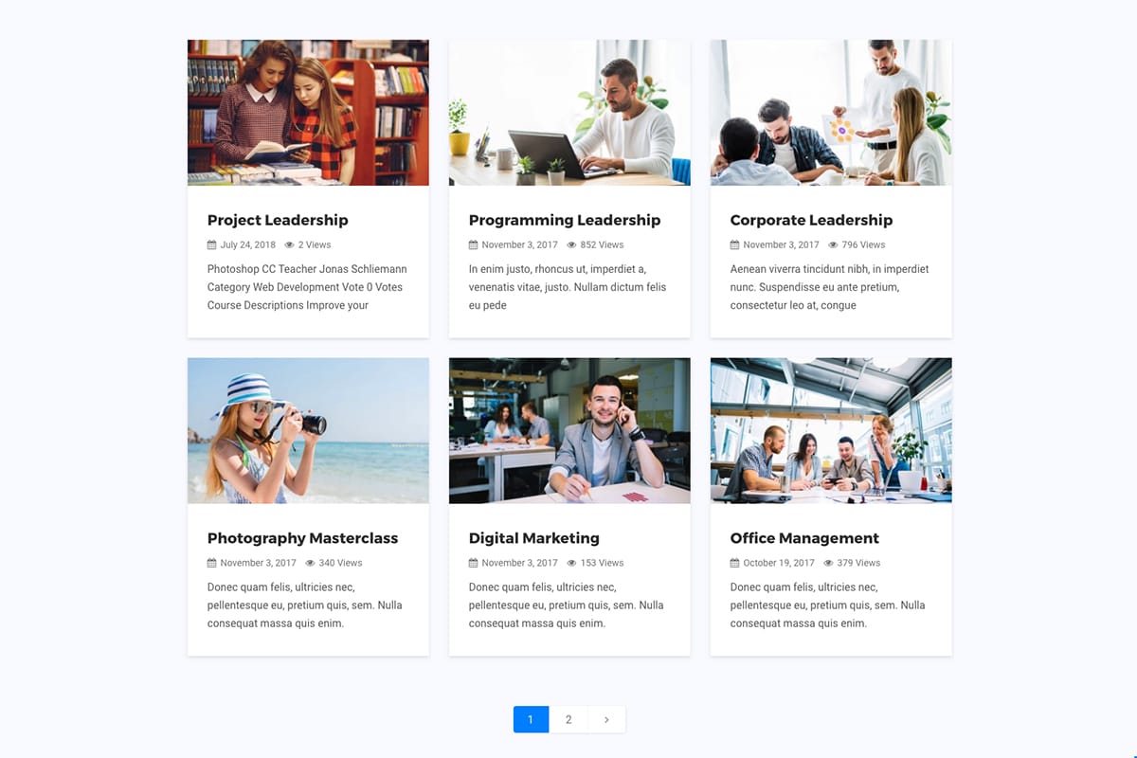Select the Office Management group thumbnail
The height and width of the screenshot is (758, 1137).
click(x=831, y=431)
